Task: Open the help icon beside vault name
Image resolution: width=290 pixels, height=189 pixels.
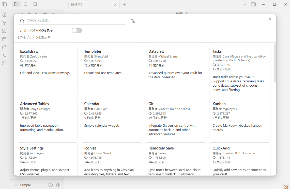Action: click(x=51, y=185)
